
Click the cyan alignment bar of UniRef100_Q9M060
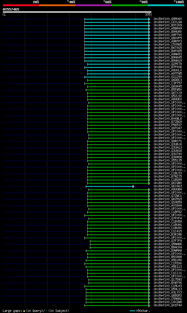coord(117,19)
